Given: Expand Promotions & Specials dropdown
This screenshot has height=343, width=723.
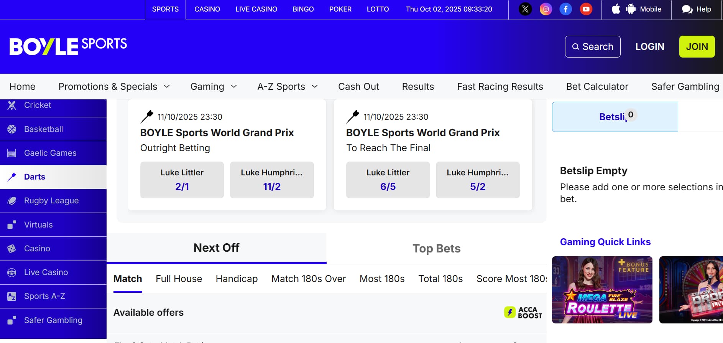Looking at the screenshot, I should coord(167,87).
